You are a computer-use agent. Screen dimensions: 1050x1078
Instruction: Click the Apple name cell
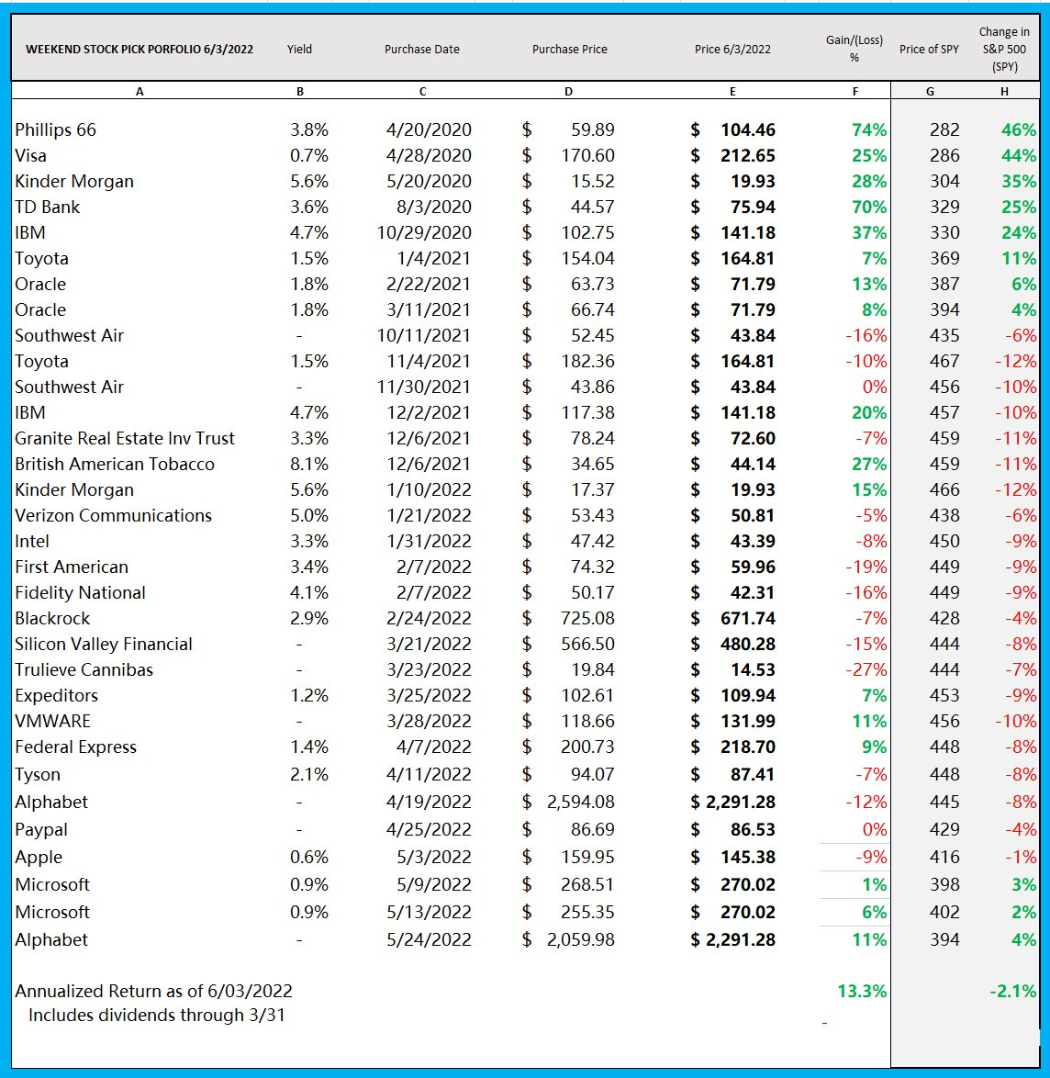click(39, 858)
